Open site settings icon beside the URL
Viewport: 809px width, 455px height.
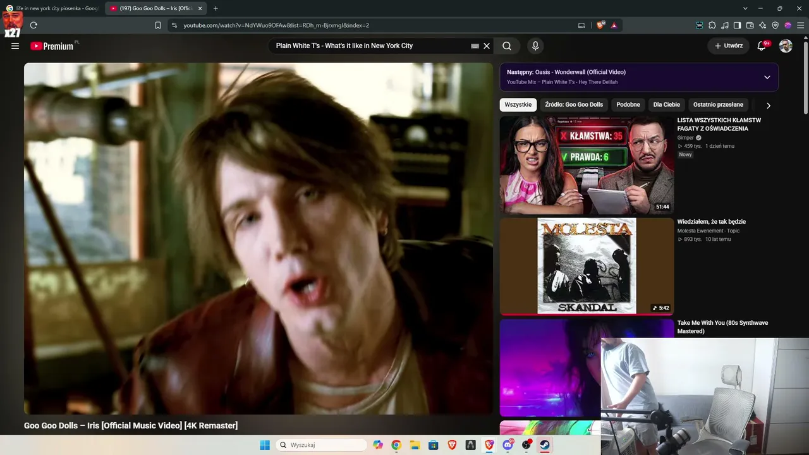click(x=174, y=25)
